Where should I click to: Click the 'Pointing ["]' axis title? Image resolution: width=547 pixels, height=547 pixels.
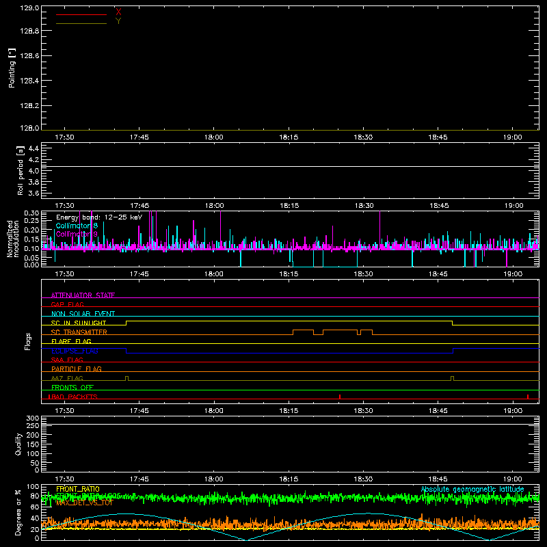pyautogui.click(x=12, y=68)
